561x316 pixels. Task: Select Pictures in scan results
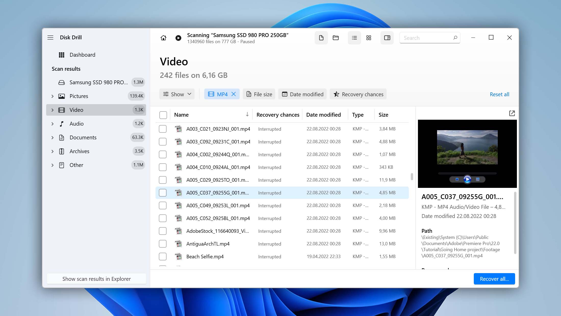coord(96,96)
